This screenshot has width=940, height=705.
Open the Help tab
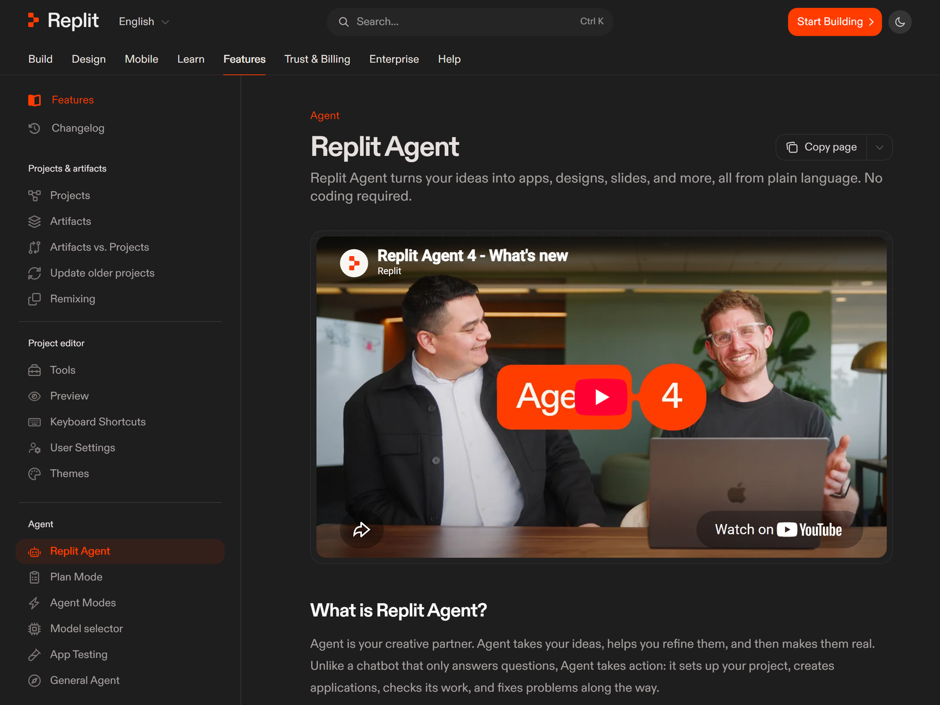point(449,59)
